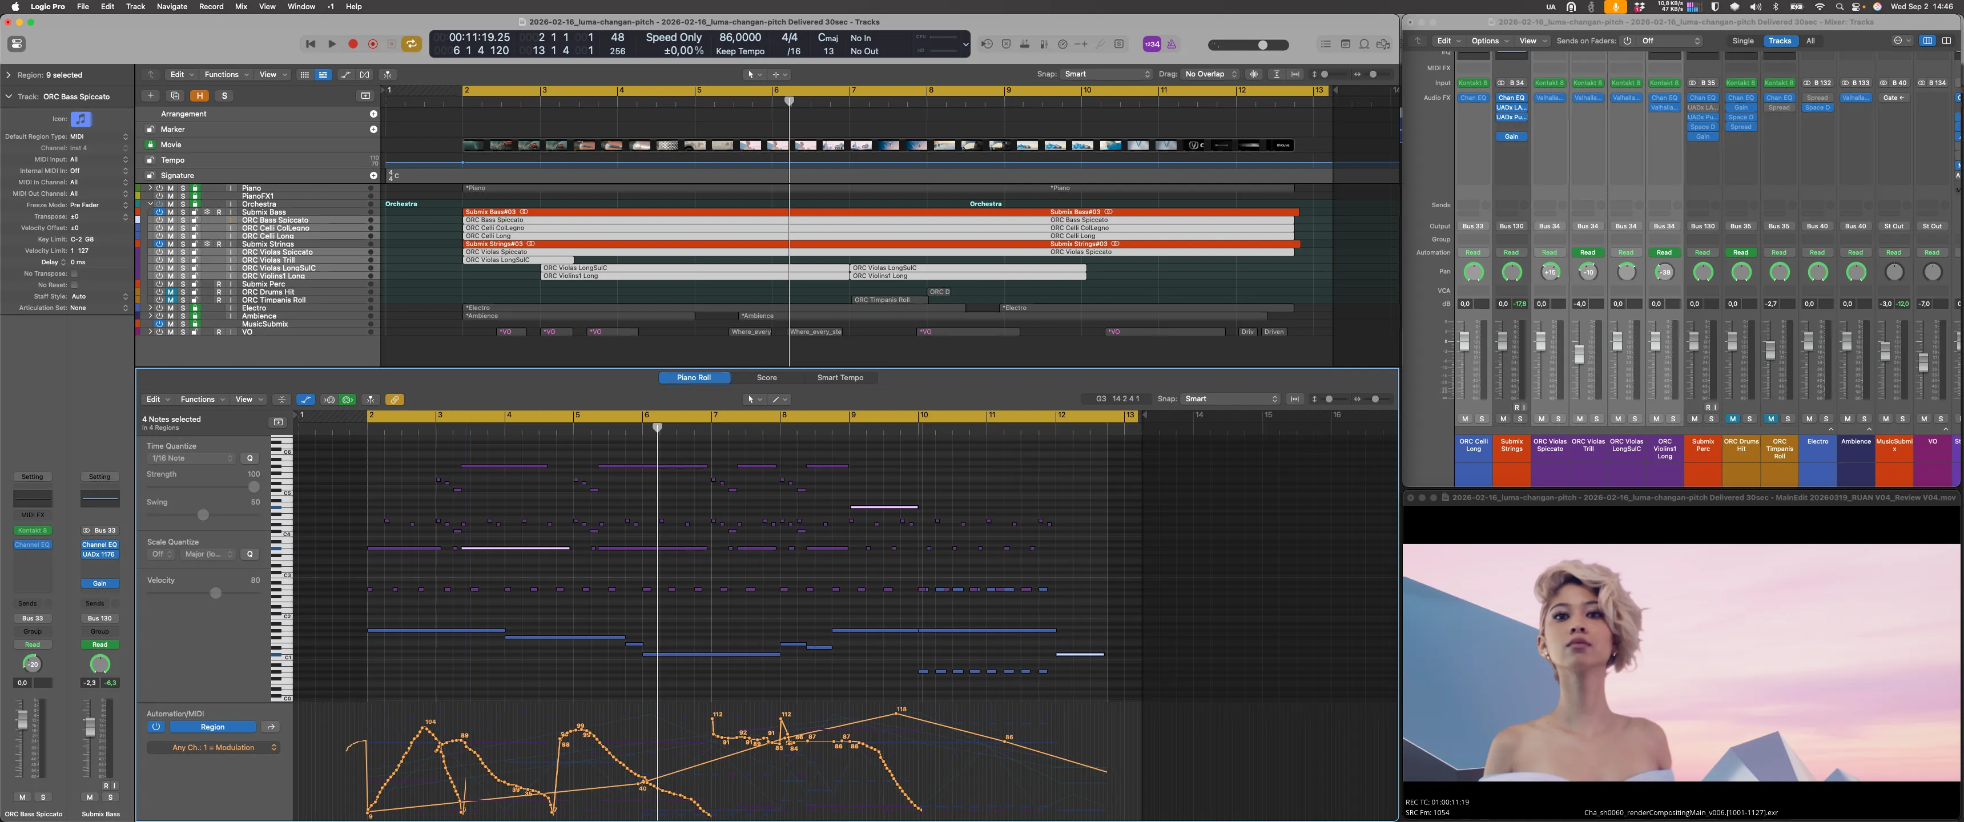Viewport: 1964px width, 822px height.
Task: Toggle Piano Roll automation show button
Action: 305,400
